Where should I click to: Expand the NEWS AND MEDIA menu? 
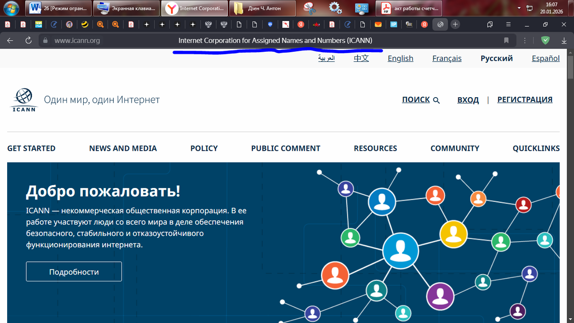pos(123,148)
